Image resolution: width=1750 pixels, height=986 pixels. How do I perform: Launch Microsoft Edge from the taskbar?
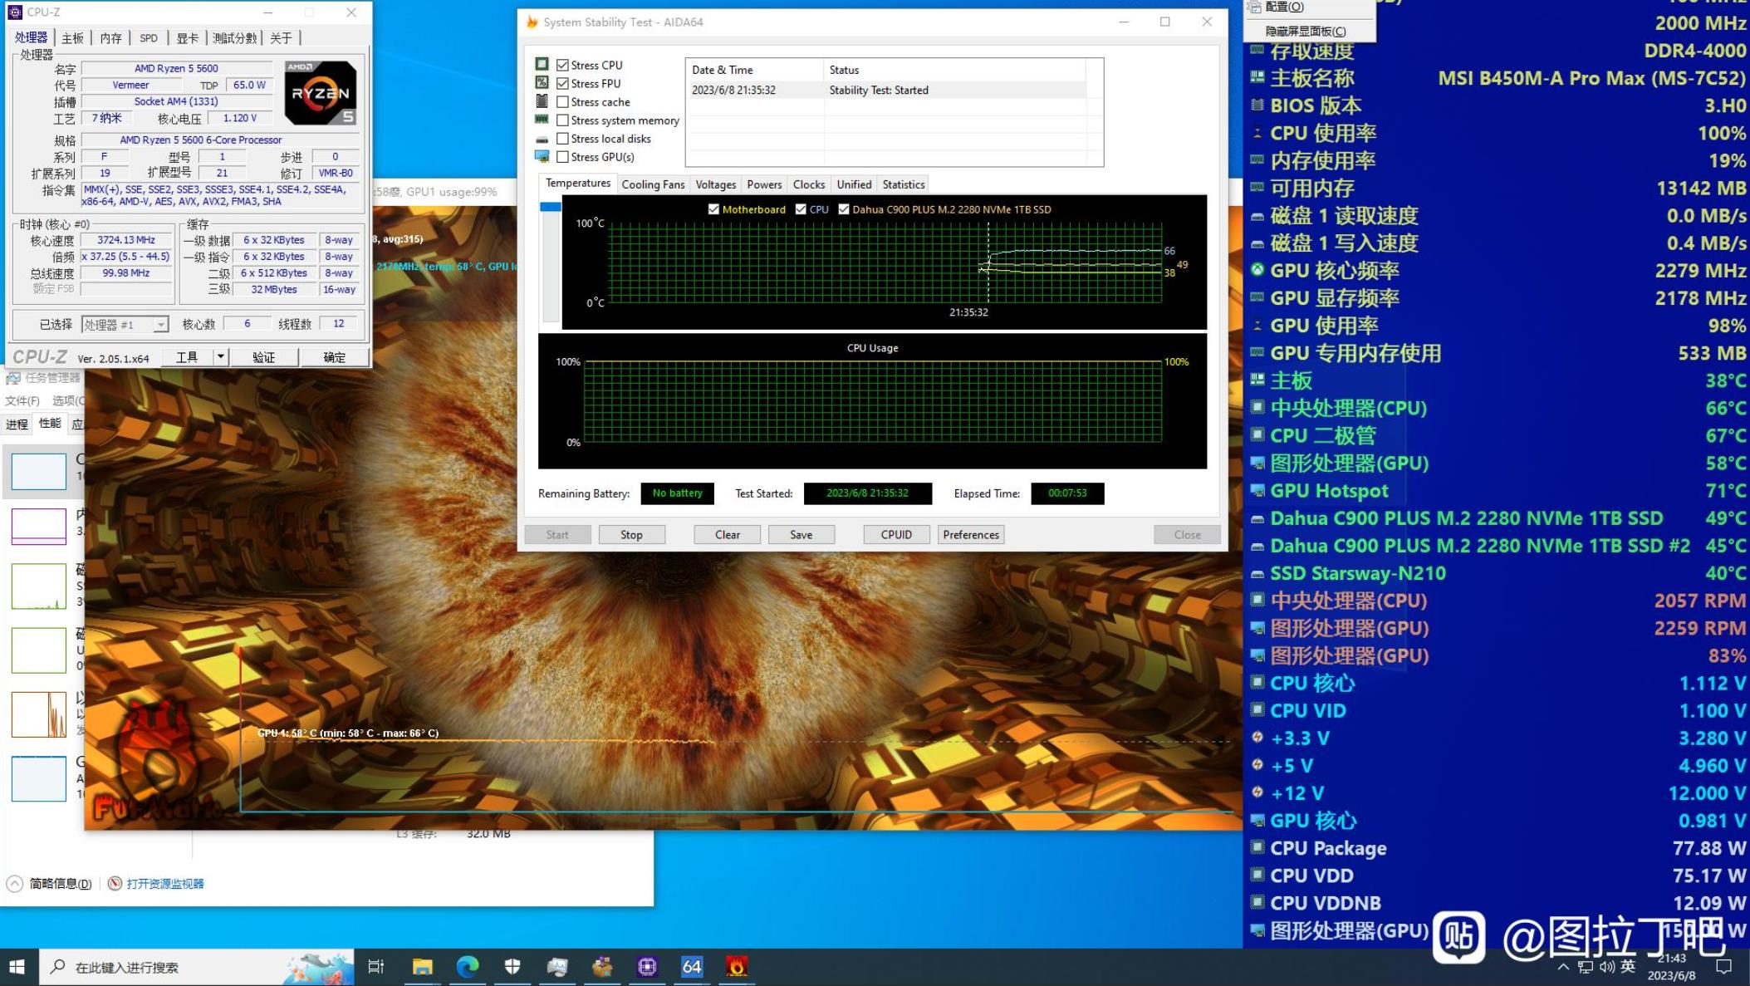click(x=468, y=967)
